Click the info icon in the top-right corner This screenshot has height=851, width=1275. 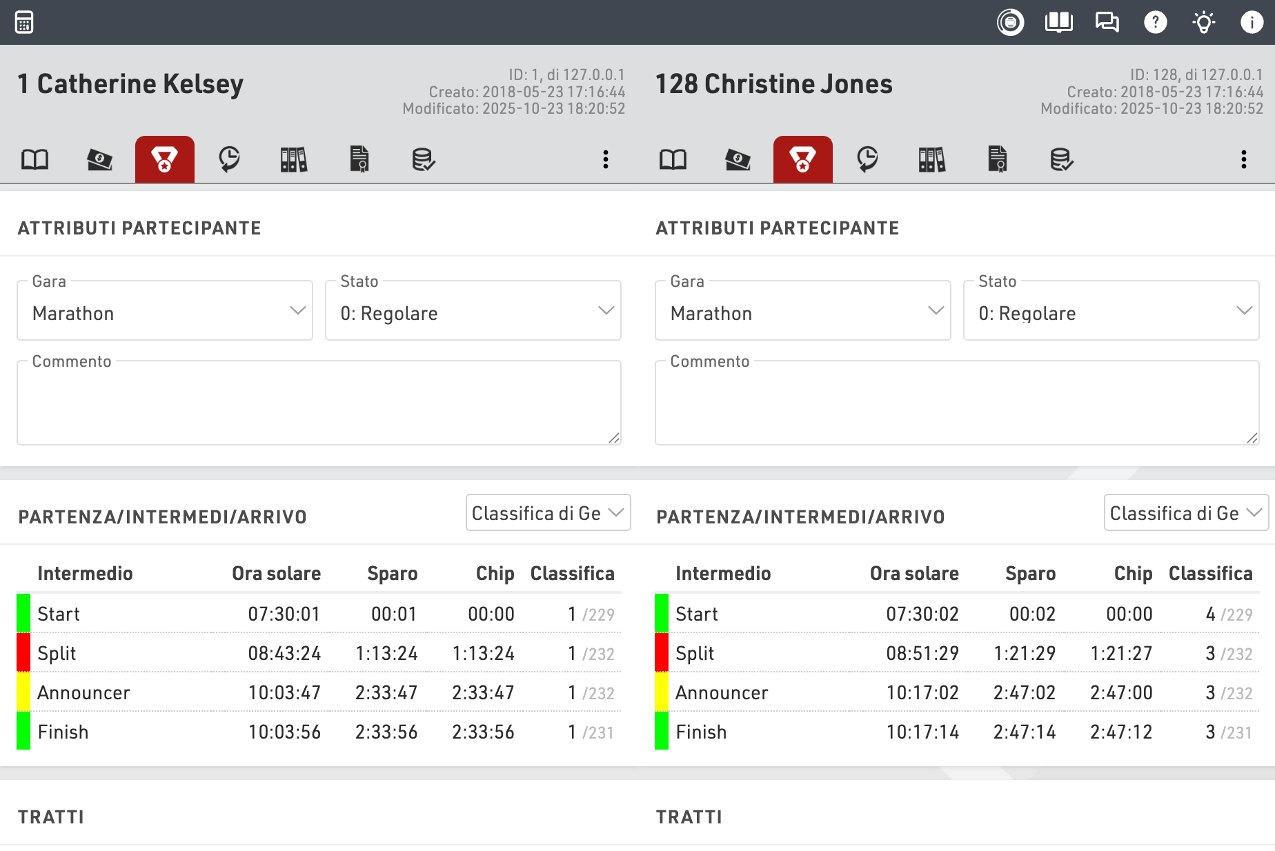click(1252, 22)
